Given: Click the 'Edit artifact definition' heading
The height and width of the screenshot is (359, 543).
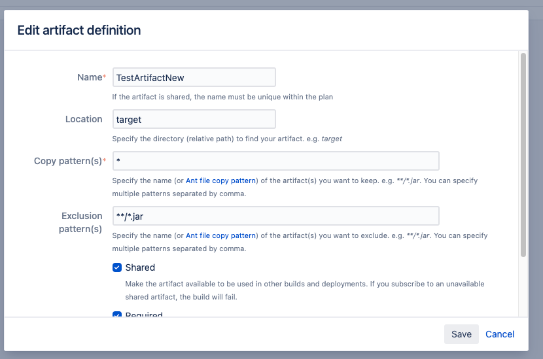Looking at the screenshot, I should 79,30.
